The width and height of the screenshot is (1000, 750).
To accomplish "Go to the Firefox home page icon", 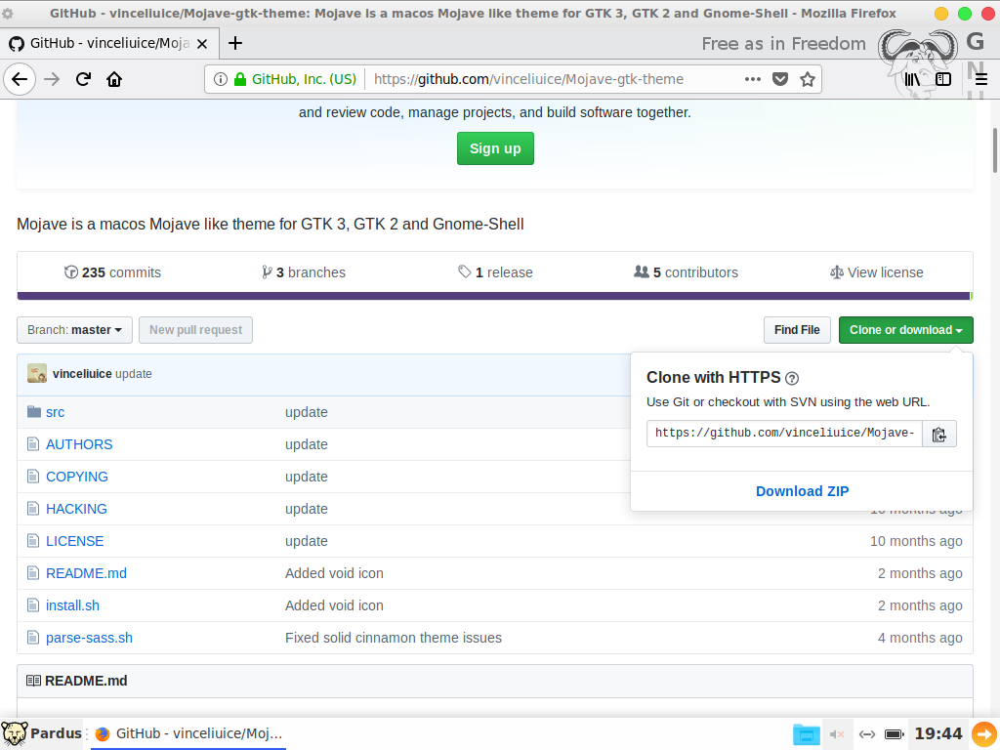I will point(114,79).
